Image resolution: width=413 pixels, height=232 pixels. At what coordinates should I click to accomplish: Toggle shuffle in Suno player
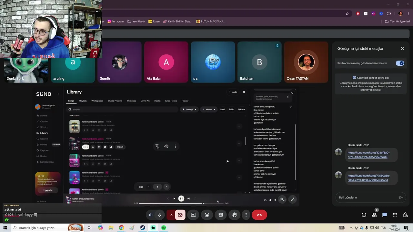[x=167, y=198]
